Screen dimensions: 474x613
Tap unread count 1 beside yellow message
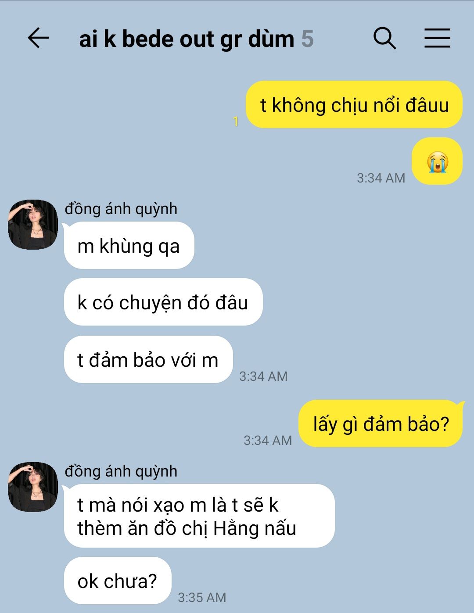236,122
